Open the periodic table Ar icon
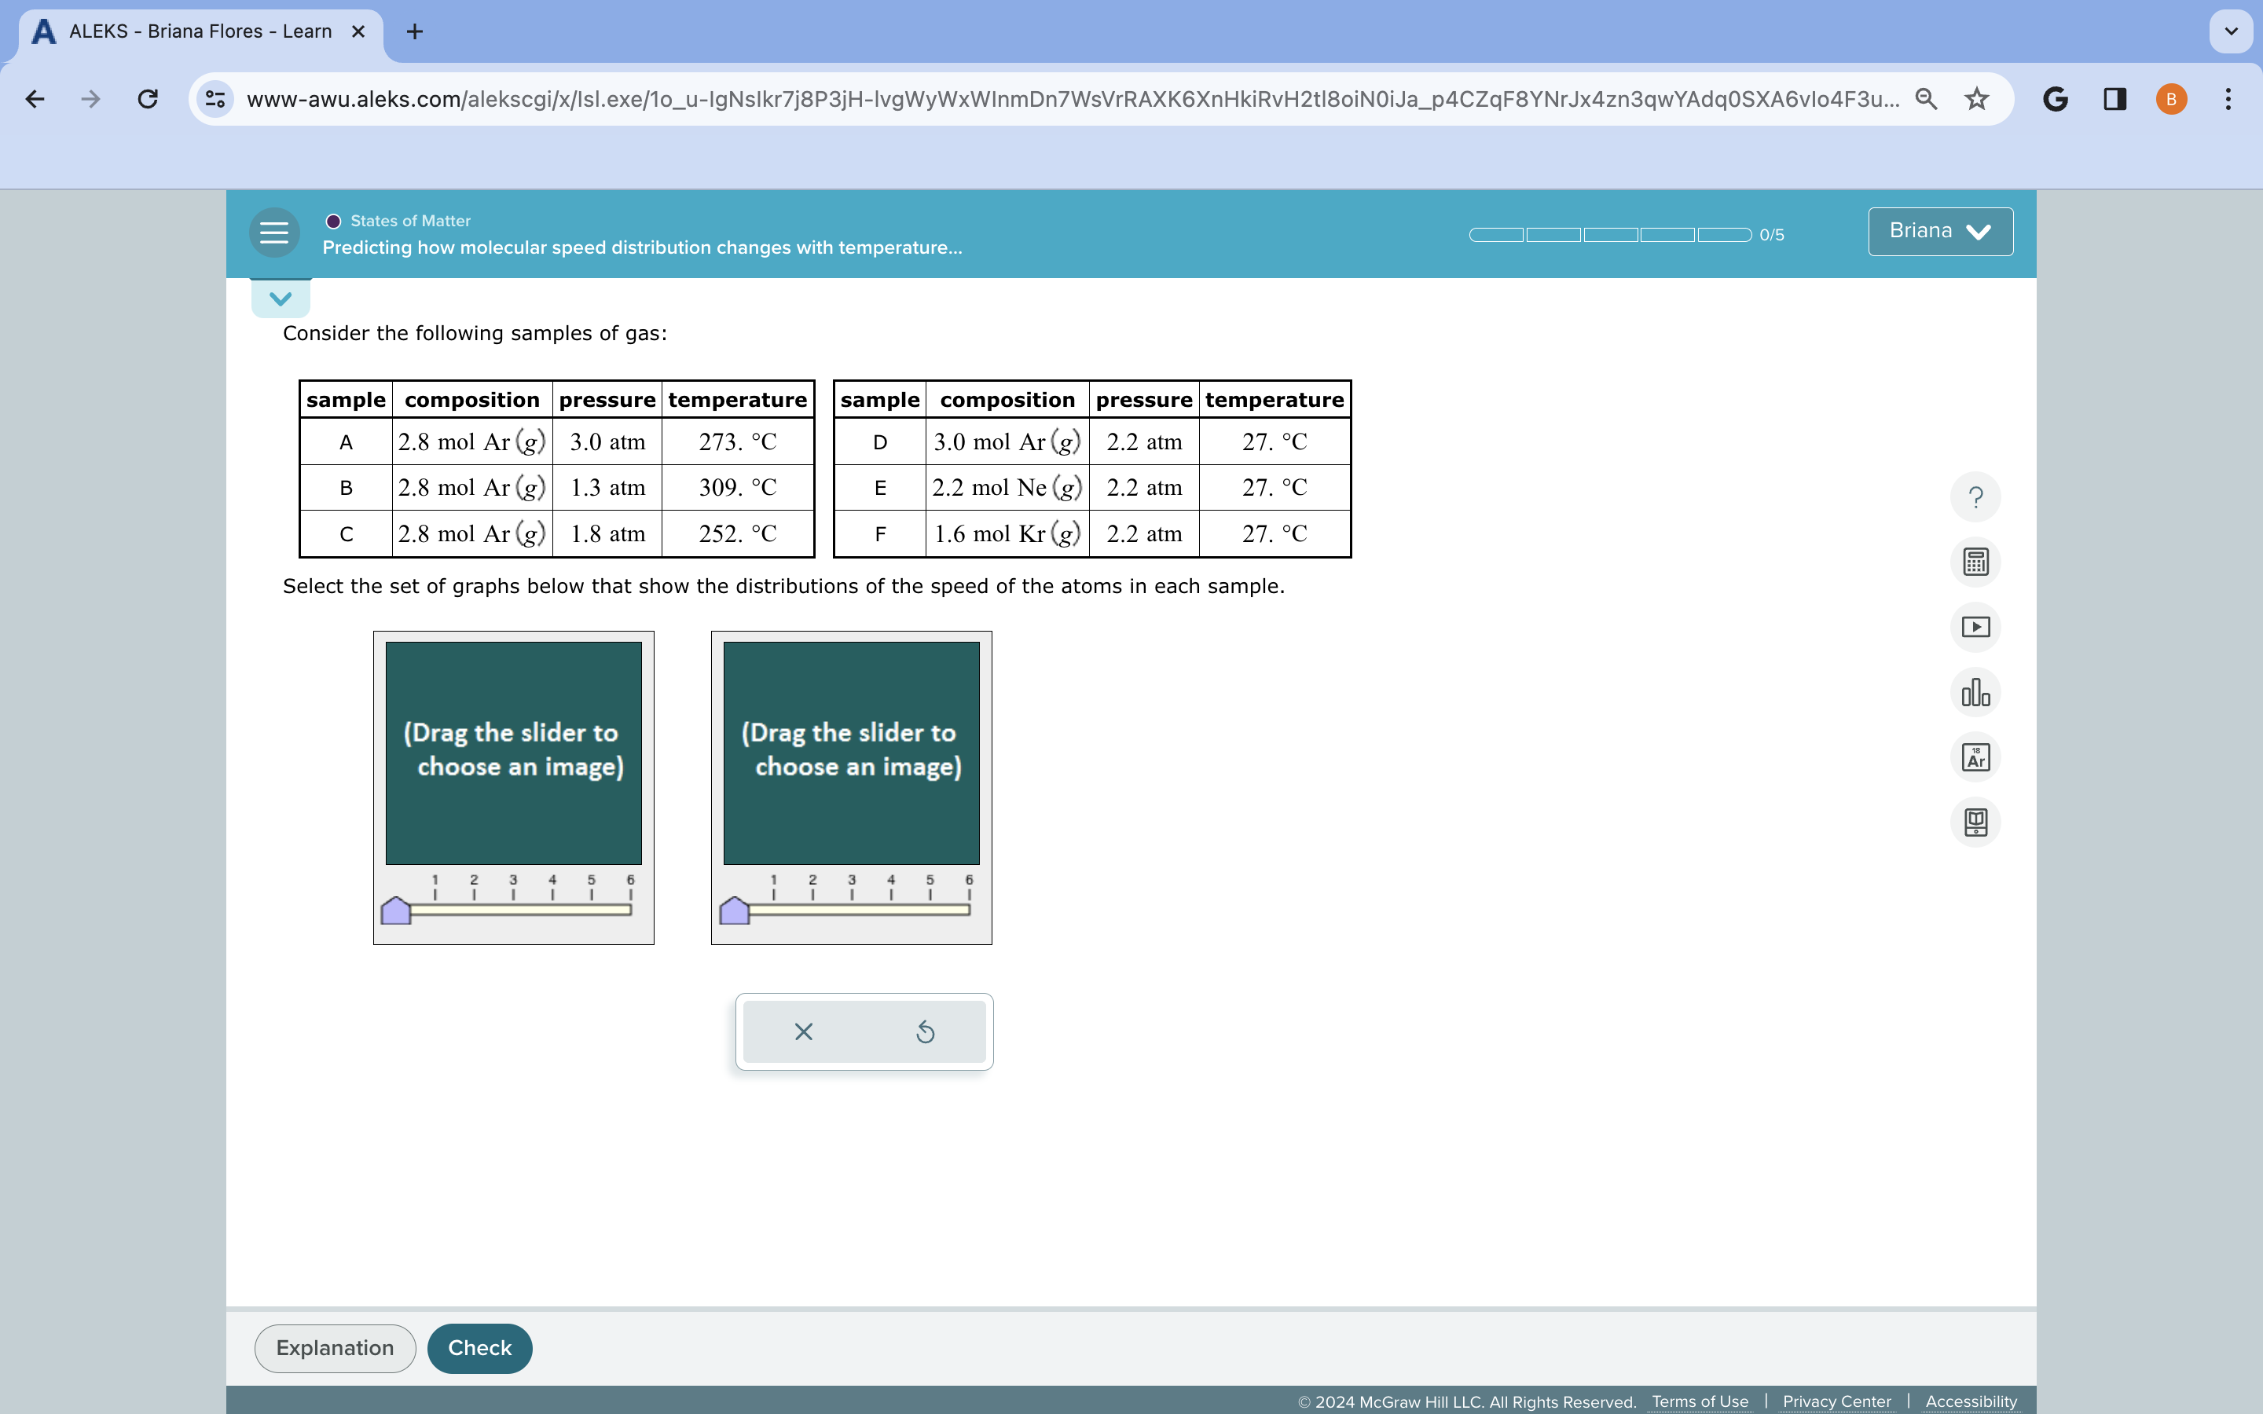The height and width of the screenshot is (1414, 2263). coord(1975,757)
